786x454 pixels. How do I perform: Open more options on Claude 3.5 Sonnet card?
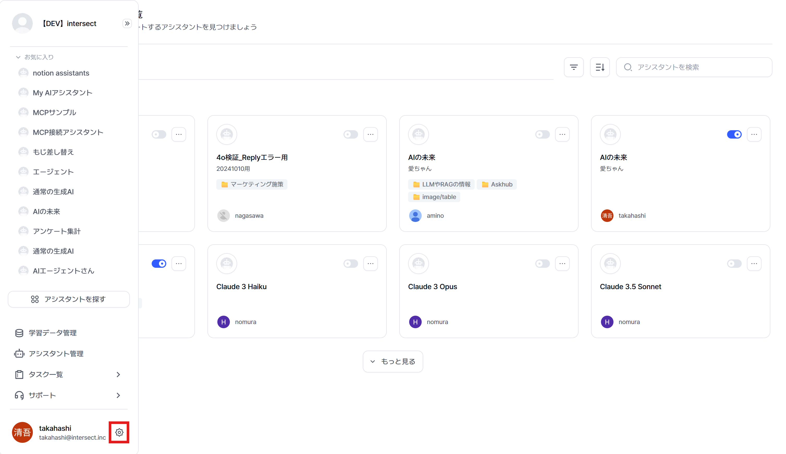tap(754, 264)
